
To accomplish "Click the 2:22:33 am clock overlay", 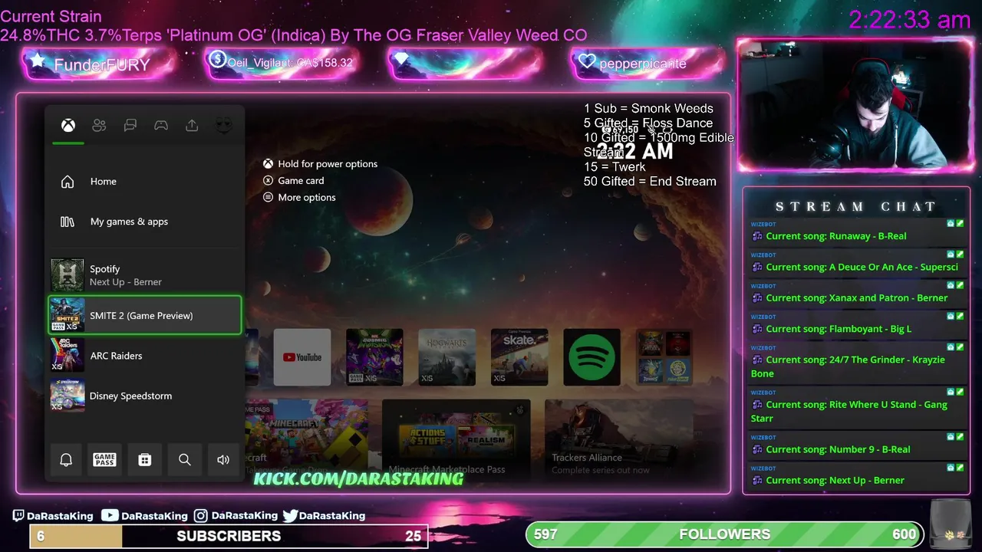I will (910, 19).
